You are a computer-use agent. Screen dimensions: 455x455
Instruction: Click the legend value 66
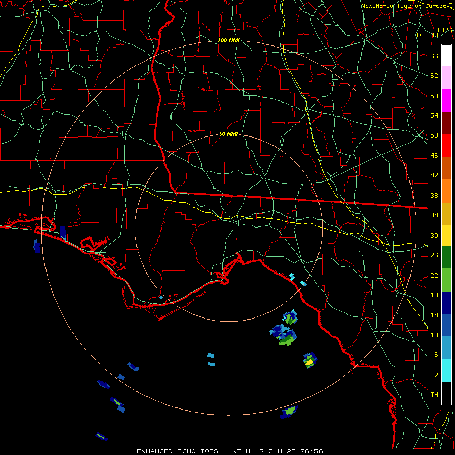pos(434,56)
